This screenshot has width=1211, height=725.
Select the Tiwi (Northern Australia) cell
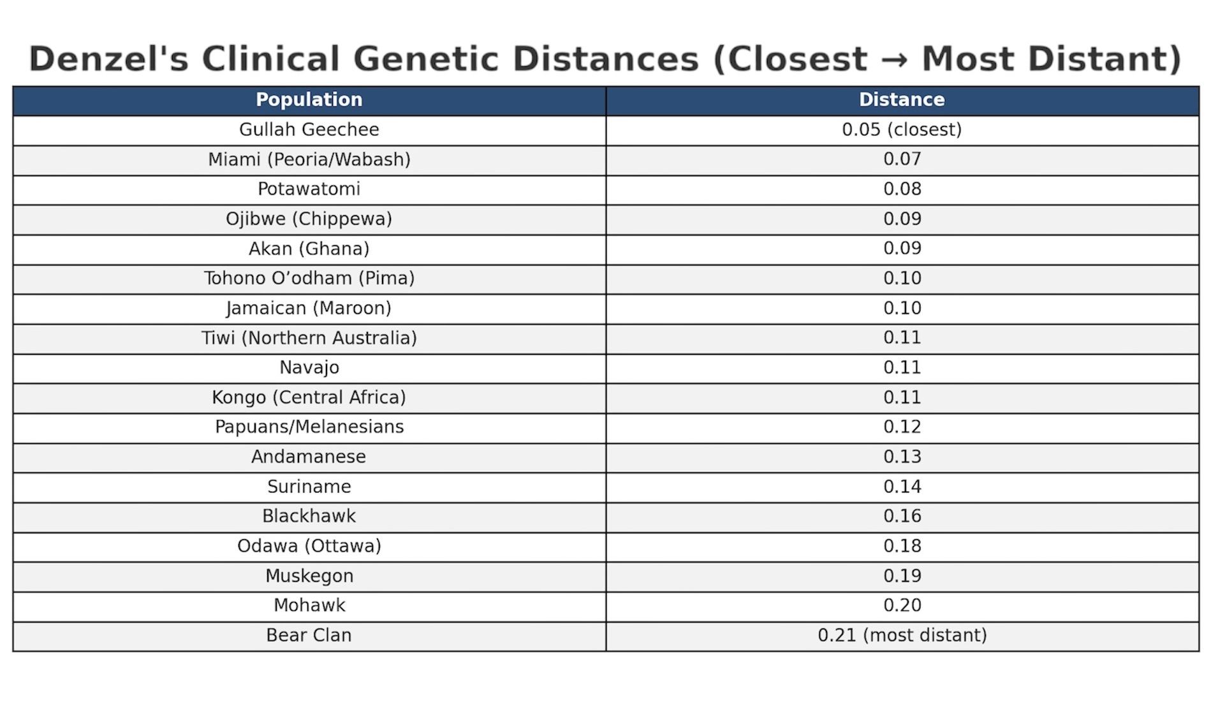tap(309, 338)
